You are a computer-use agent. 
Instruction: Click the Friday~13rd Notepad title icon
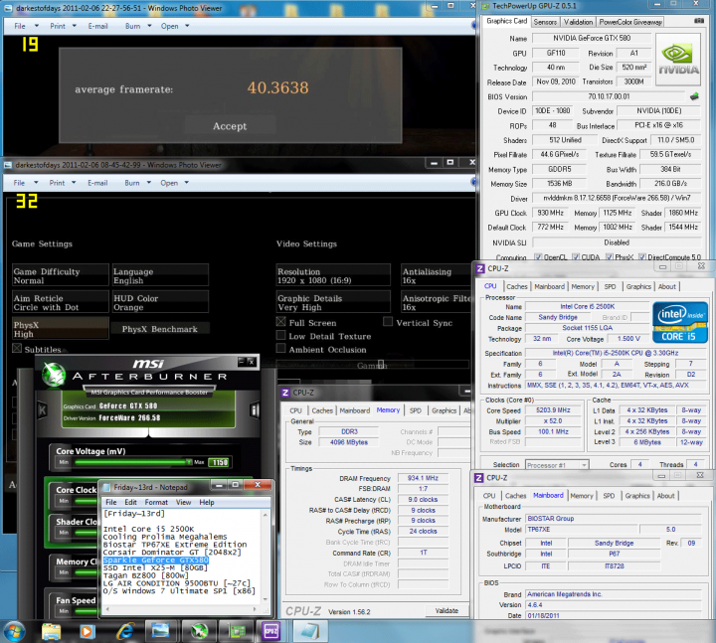pyautogui.click(x=106, y=487)
